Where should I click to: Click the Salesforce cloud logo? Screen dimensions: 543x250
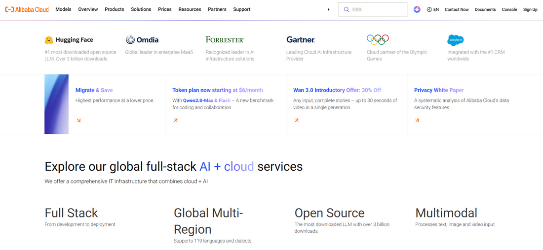coord(456,40)
